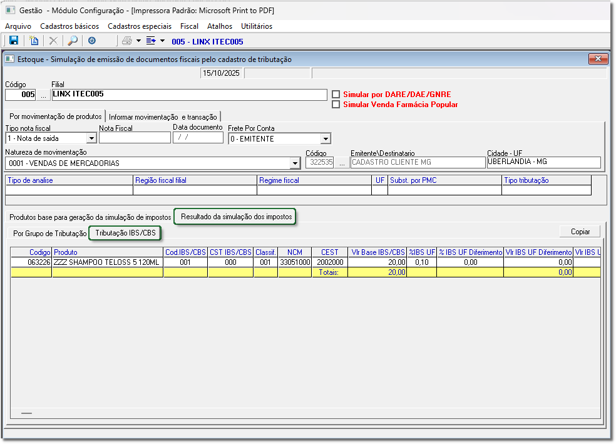Open the Cadastros básicos menu
The width and height of the screenshot is (616, 444).
(69, 26)
